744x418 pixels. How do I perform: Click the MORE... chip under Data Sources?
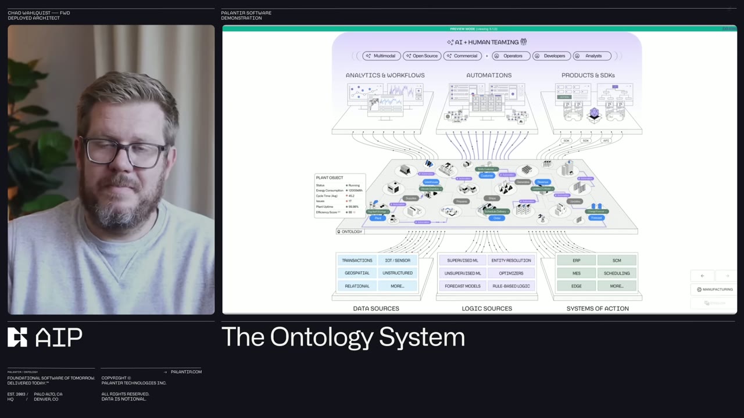coord(397,286)
